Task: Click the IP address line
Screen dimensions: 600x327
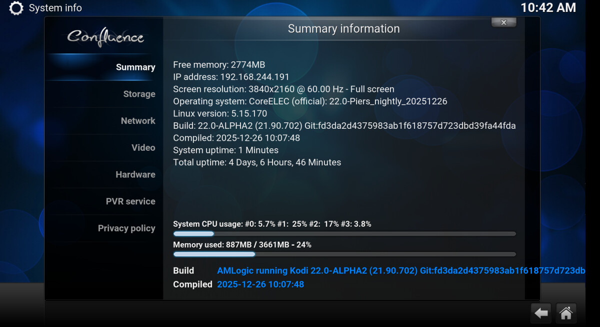Action: click(231, 77)
